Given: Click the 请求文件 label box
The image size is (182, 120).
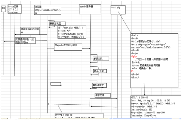Looking at the screenshot, I should point(103,95).
